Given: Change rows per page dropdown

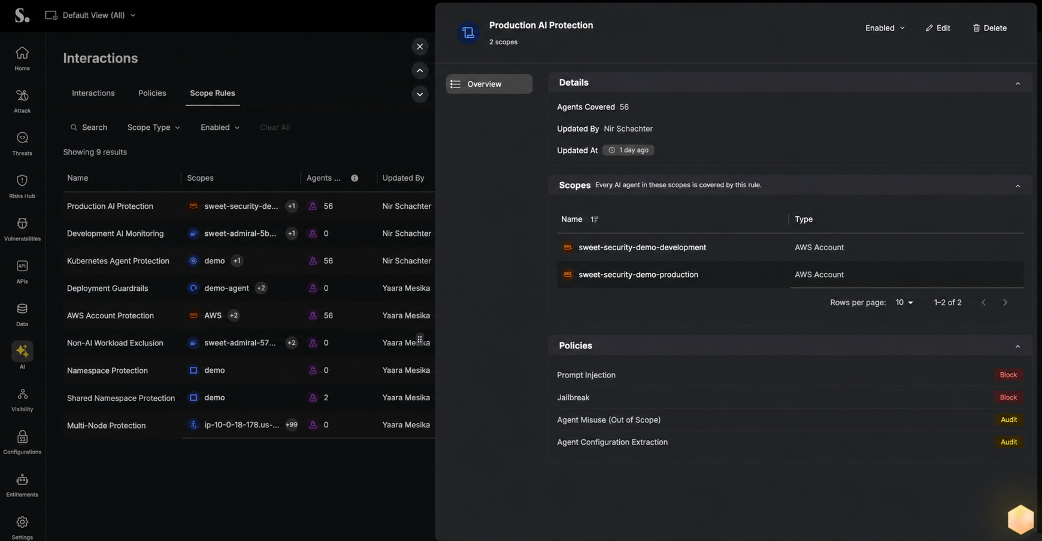Looking at the screenshot, I should (904, 303).
